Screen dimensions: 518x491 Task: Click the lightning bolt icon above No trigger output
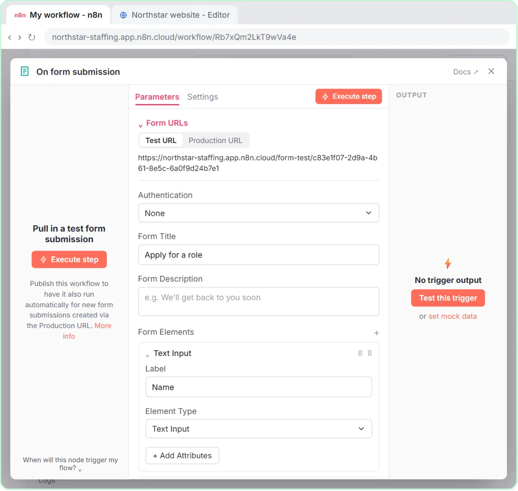point(448,263)
